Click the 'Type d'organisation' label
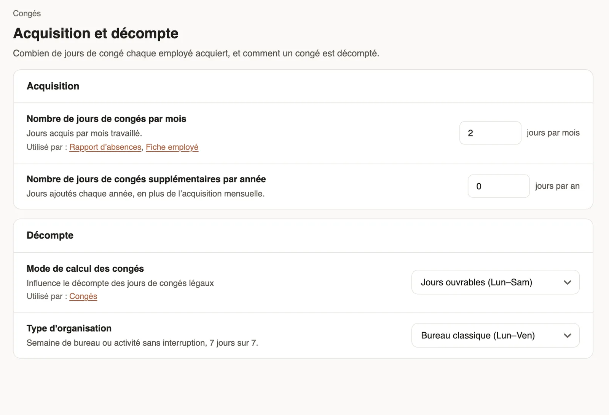 (x=69, y=328)
